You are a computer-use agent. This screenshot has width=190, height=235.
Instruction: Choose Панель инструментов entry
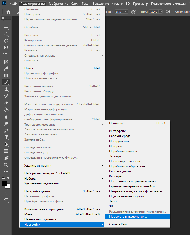point(62,219)
